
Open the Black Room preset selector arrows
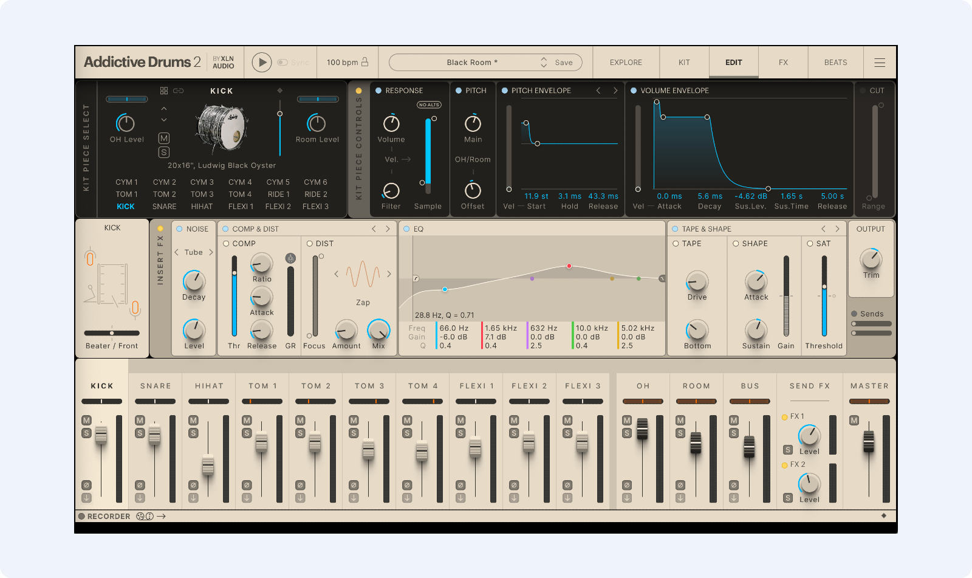[x=544, y=62]
